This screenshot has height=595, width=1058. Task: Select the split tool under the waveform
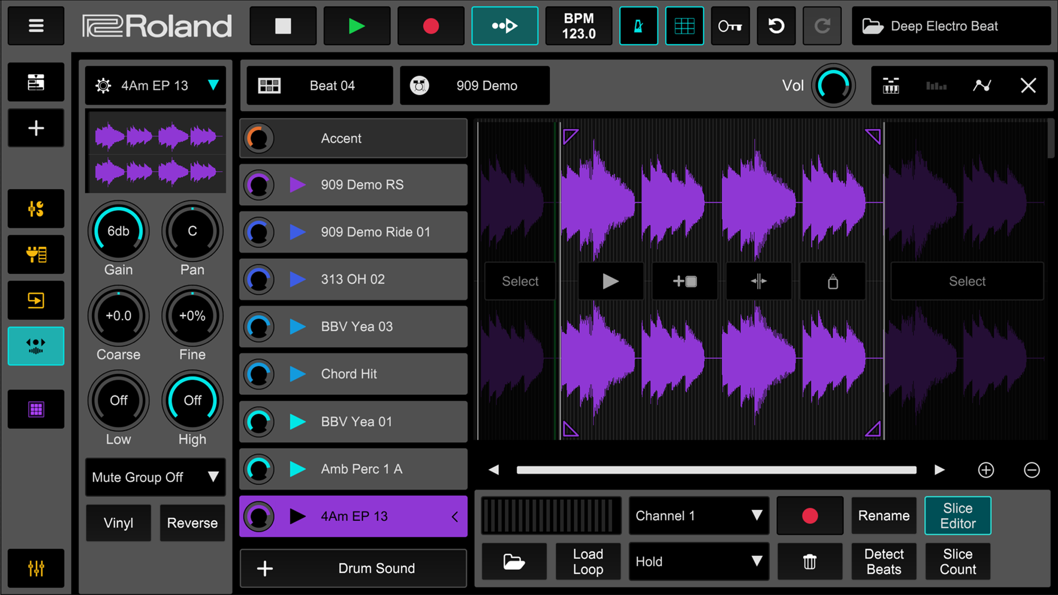[x=758, y=281]
